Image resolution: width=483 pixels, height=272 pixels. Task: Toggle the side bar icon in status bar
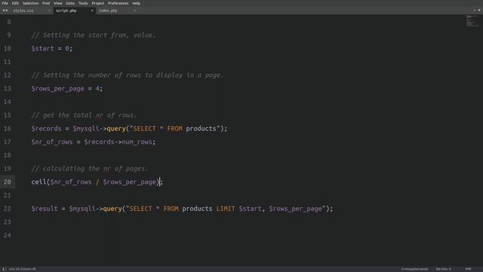click(x=5, y=269)
